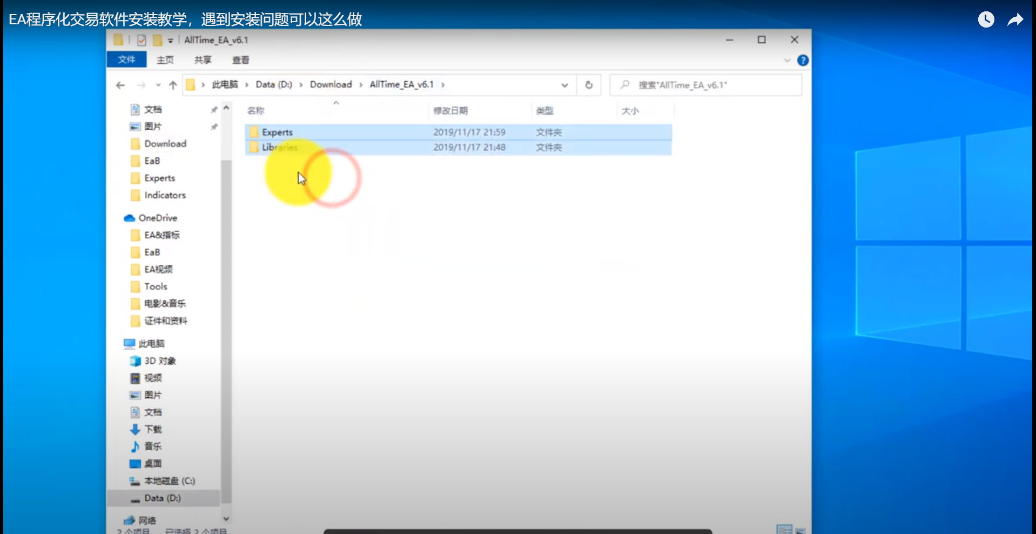
Task: Click the Refresh button beside address bar
Action: [589, 85]
